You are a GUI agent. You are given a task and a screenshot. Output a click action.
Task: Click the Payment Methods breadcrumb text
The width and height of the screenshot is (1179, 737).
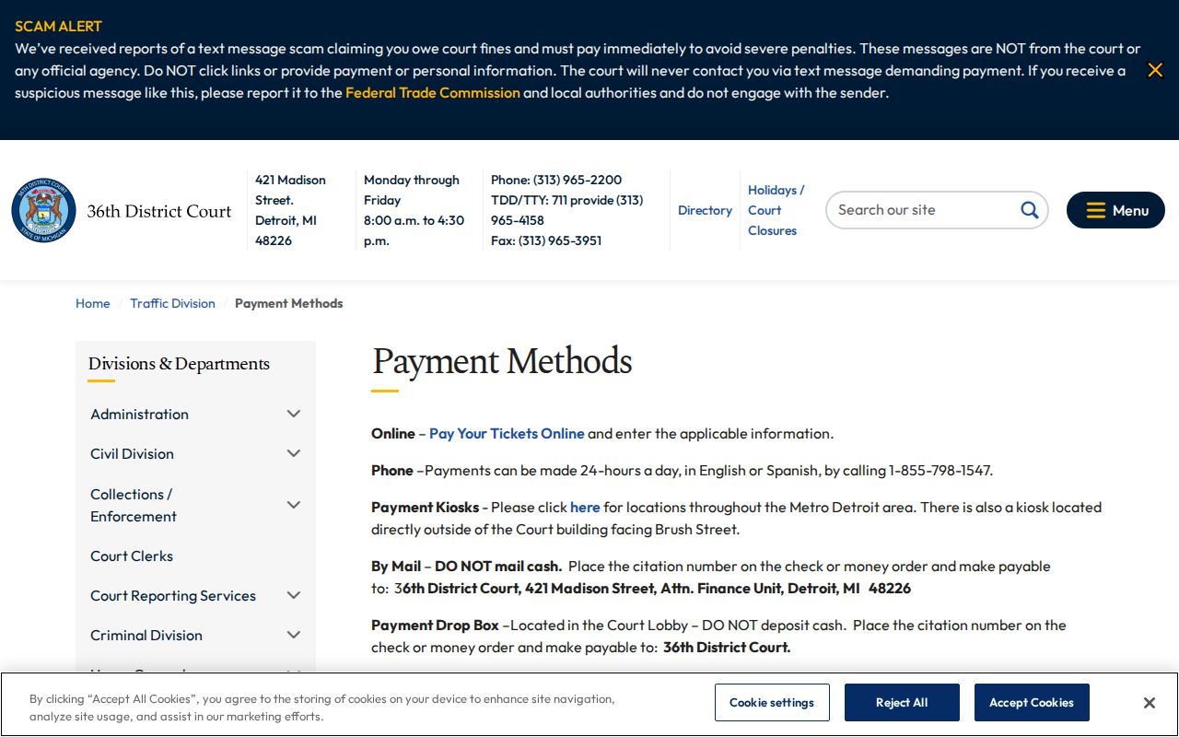tap(288, 303)
